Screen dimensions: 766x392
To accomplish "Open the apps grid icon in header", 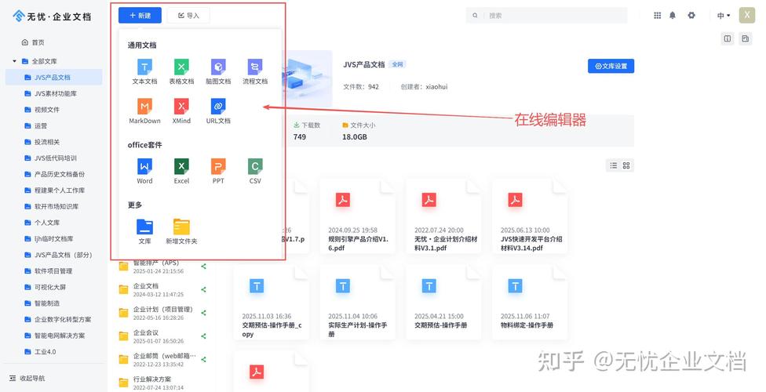I will point(658,16).
